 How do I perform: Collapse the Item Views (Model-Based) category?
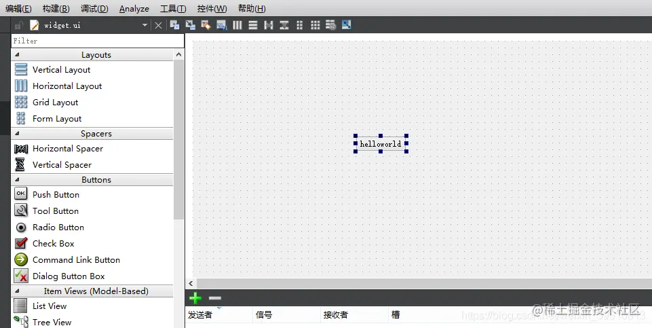tap(17, 291)
